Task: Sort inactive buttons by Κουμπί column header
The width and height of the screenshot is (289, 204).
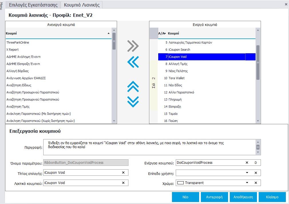Action: pos(57,33)
